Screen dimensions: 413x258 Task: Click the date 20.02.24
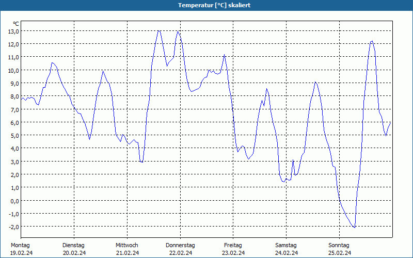[74, 253]
